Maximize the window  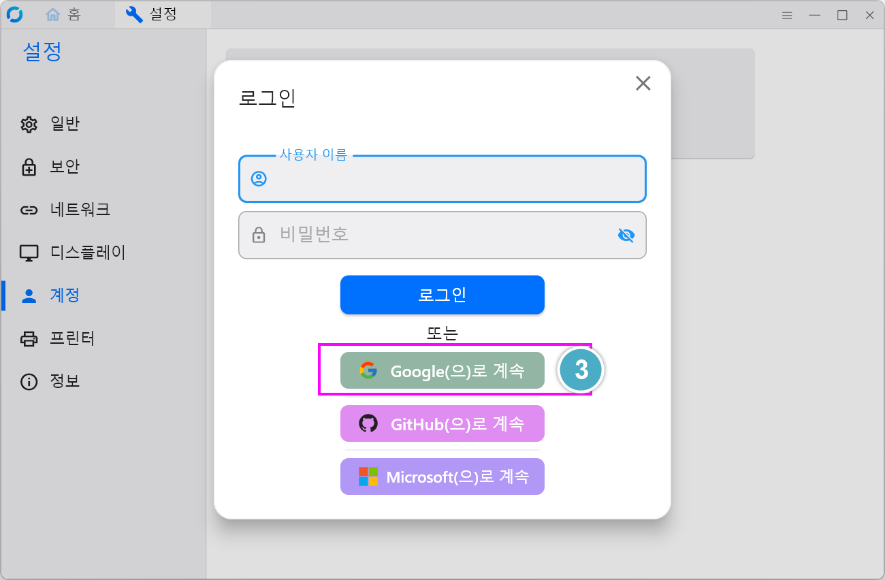(842, 15)
